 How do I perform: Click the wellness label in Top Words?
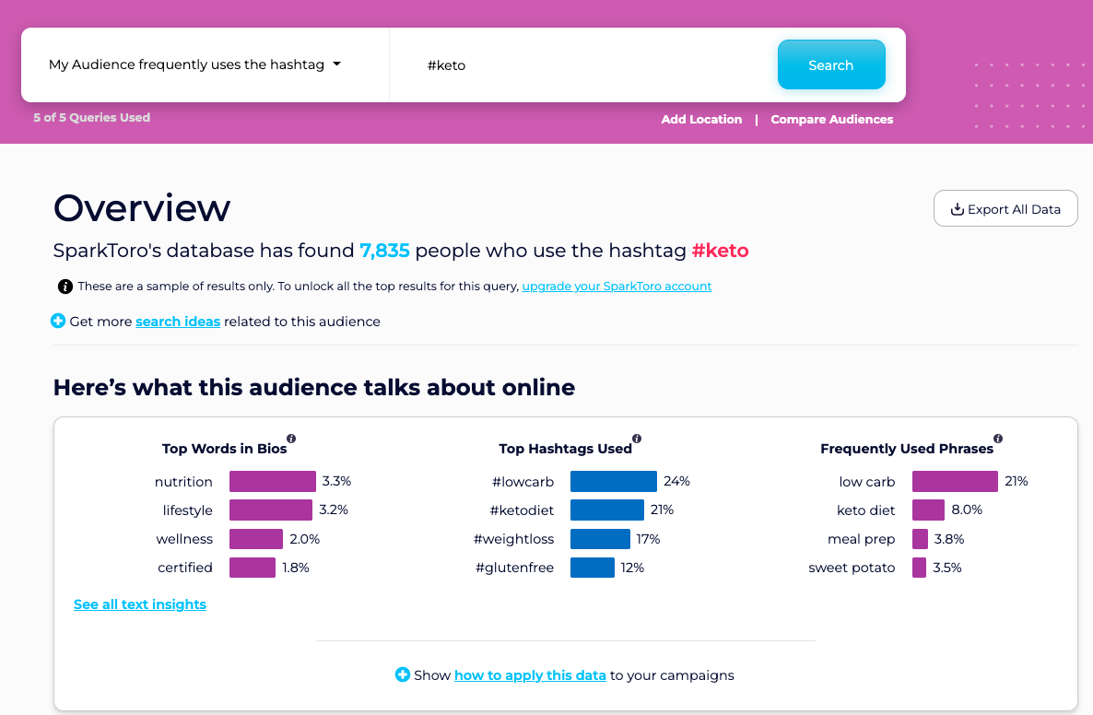click(184, 539)
